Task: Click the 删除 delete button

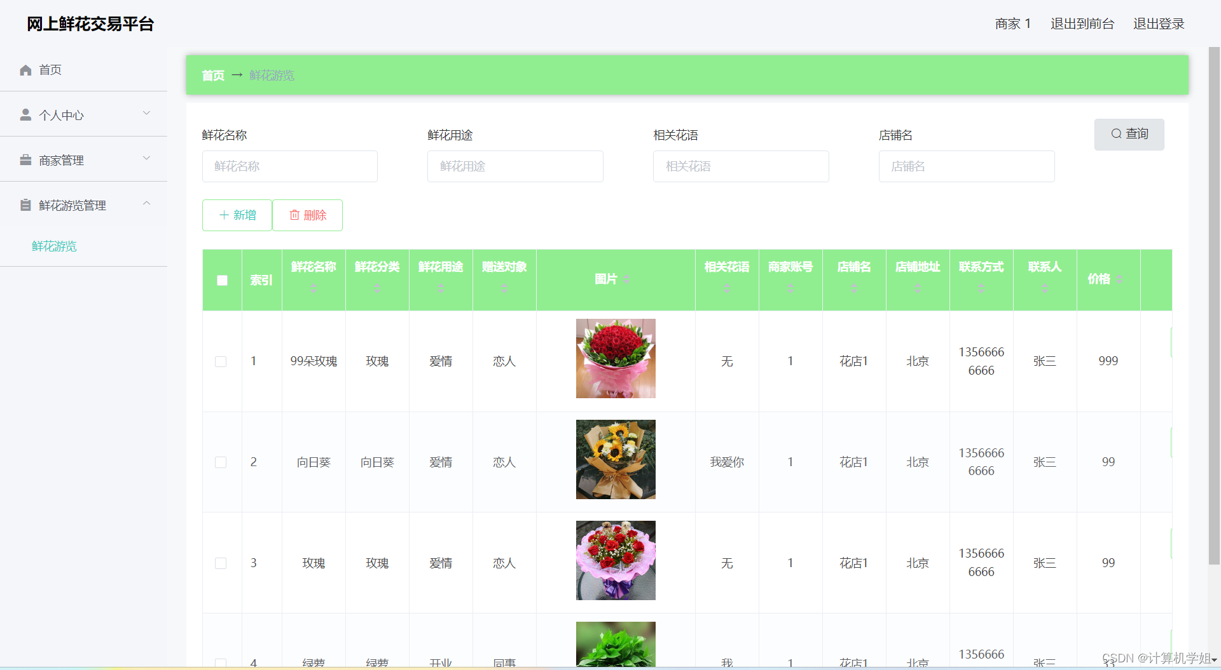Action: [308, 215]
